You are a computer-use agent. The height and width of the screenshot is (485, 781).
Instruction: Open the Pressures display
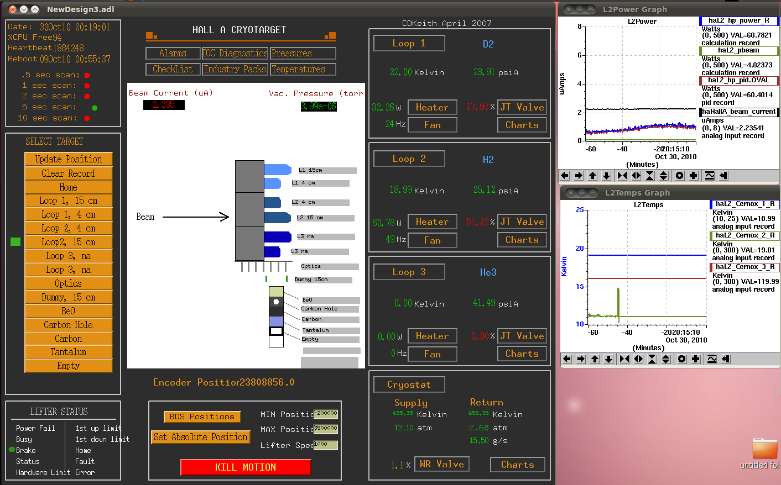pyautogui.click(x=303, y=53)
